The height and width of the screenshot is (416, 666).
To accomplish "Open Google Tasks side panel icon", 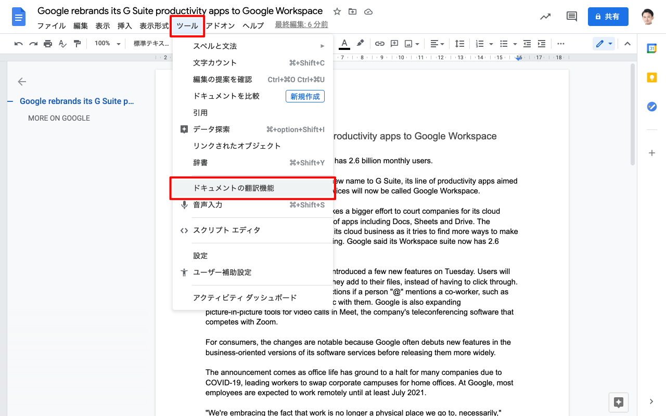I will (651, 107).
